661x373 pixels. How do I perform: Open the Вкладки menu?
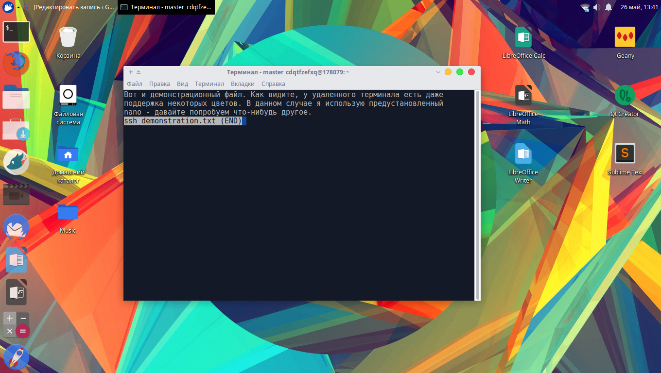coord(243,84)
